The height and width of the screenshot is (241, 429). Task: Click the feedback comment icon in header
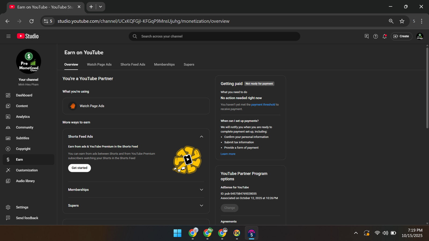pos(367,36)
